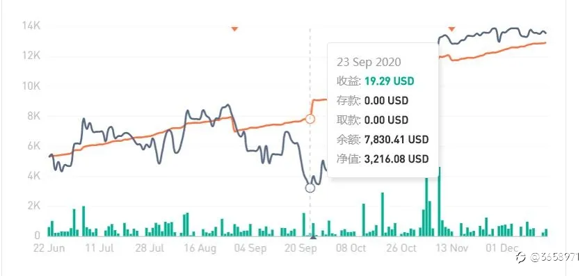Click the 3,216.08 USD equity value

(x=396, y=159)
